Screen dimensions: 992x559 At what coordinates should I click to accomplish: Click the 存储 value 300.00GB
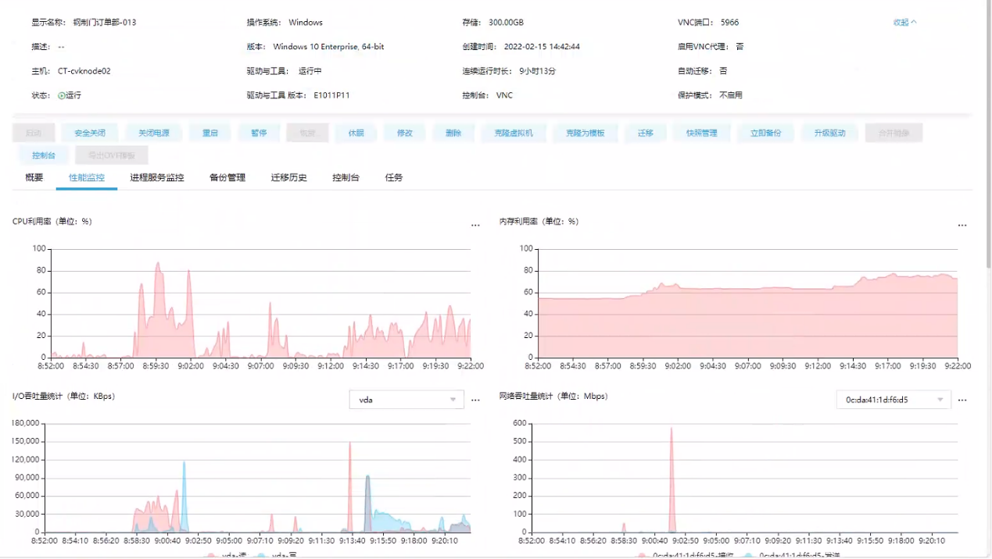(505, 23)
